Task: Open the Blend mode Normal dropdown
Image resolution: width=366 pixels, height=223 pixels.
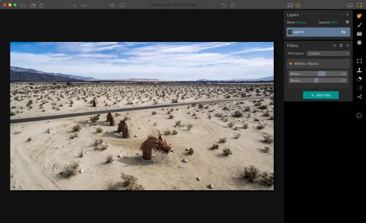Action: click(302, 22)
